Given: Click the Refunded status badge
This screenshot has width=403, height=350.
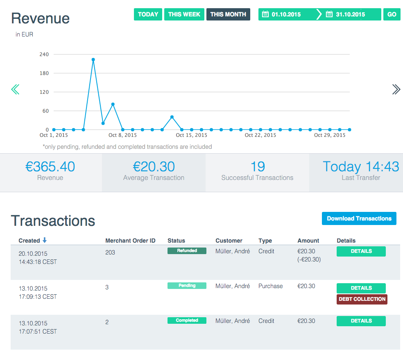Looking at the screenshot, I should click(187, 251).
